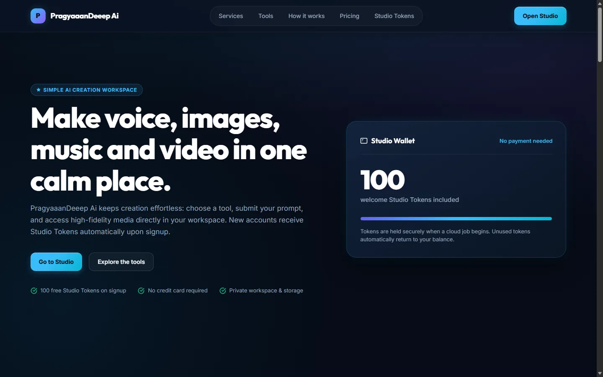
Task: Click the No payment needed label
Action: (x=526, y=141)
